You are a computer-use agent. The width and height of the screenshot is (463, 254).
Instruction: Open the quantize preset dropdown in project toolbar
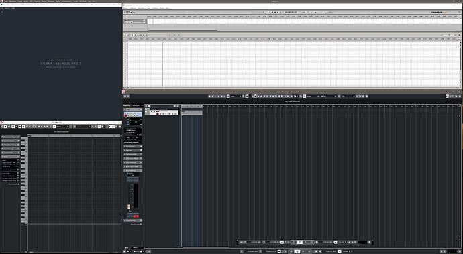point(348,97)
